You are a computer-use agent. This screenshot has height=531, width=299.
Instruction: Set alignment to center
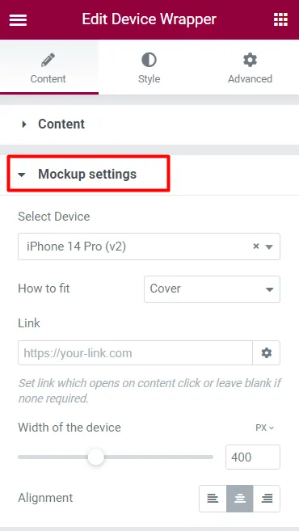(240, 498)
